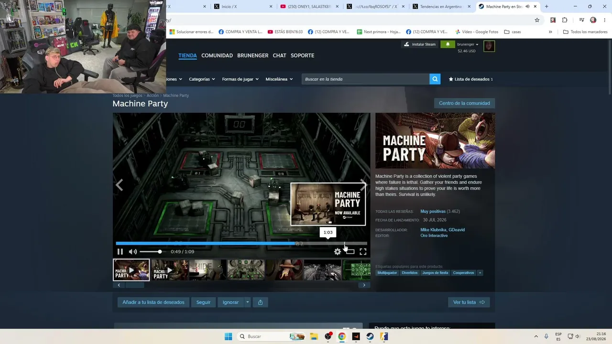This screenshot has height=344, width=612.
Task: Mute the Machine Party tab audio
Action: [x=527, y=7]
